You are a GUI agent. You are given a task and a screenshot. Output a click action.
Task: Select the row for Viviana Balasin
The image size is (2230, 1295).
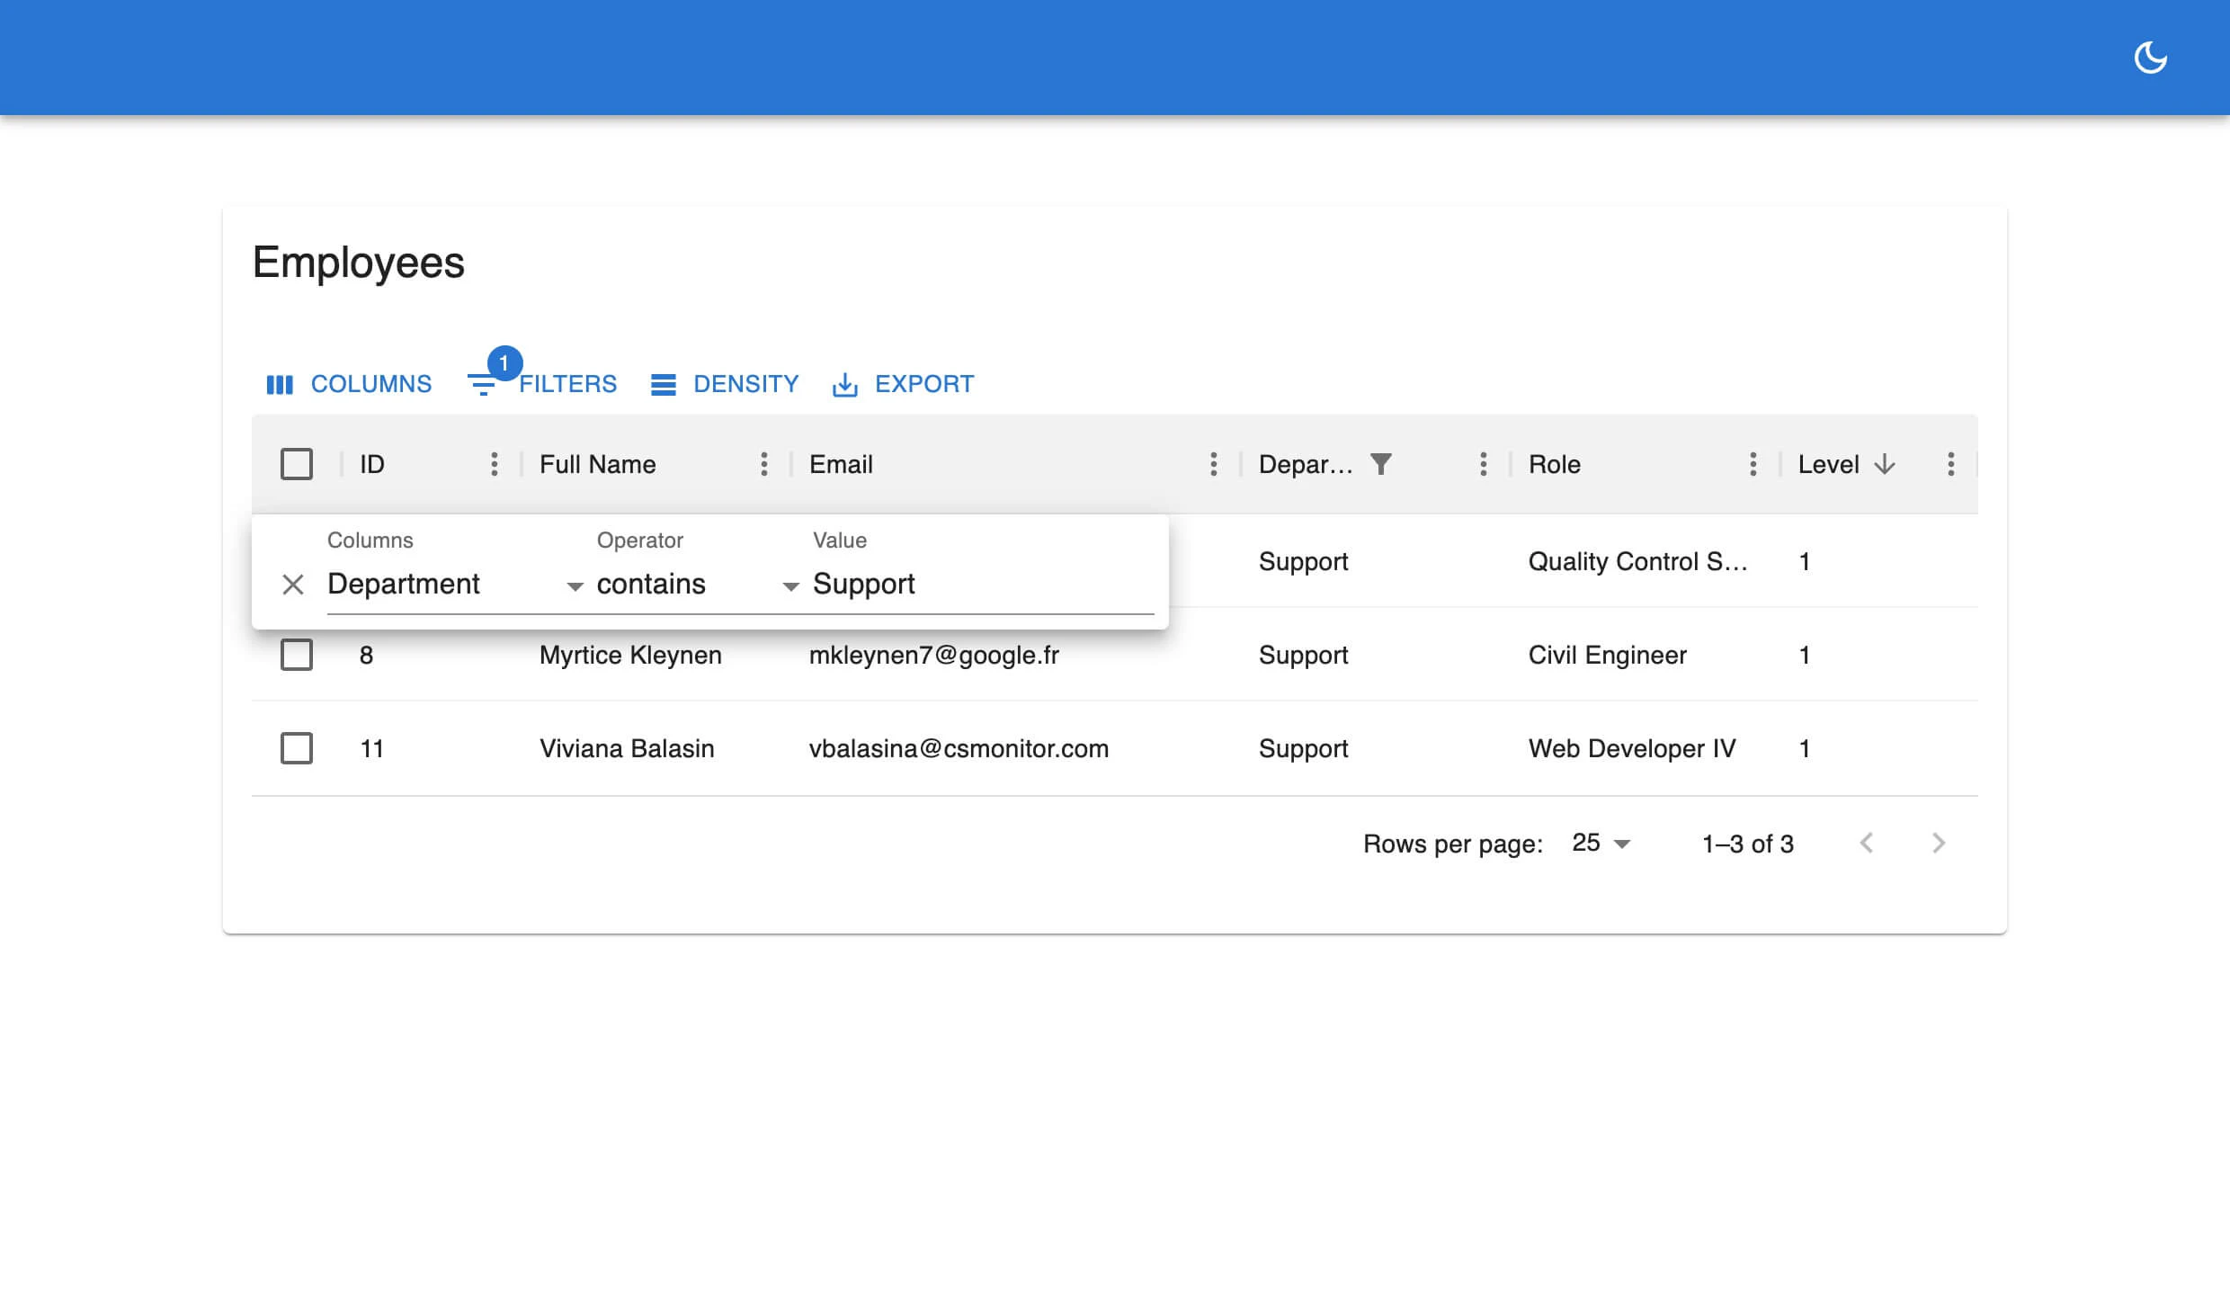point(297,748)
